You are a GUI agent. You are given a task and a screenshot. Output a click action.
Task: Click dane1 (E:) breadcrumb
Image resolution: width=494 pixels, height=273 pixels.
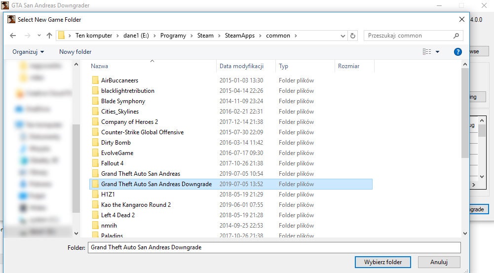(x=136, y=36)
